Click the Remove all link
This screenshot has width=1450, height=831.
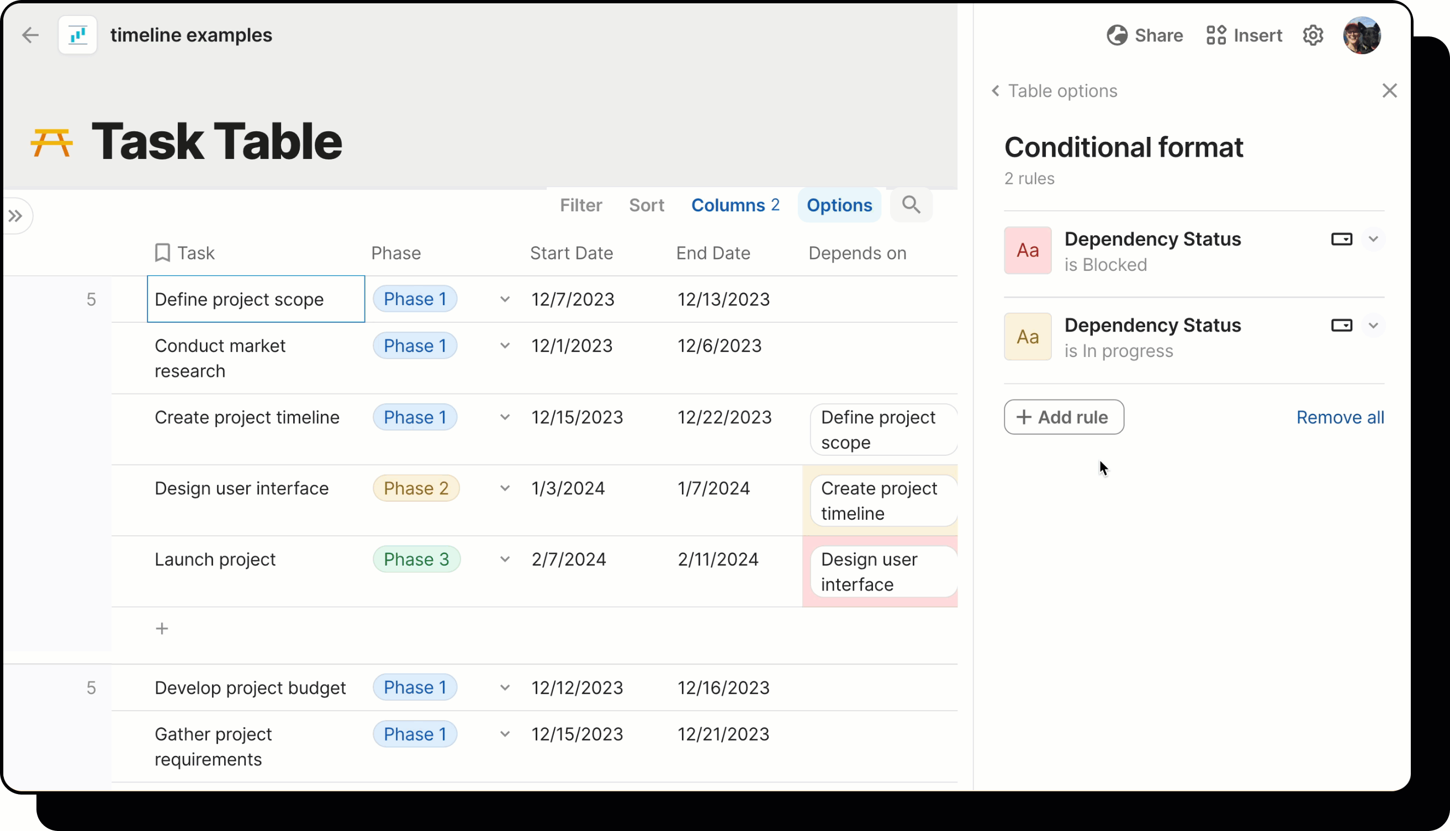(x=1340, y=417)
